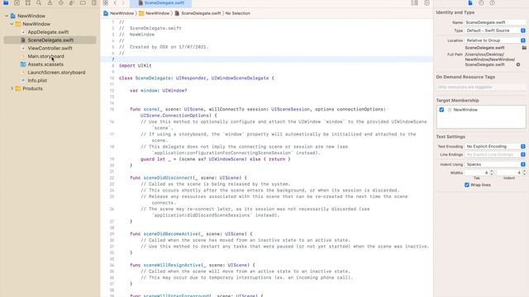Toggle NewWindow target membership checkbox
The height and width of the screenshot is (297, 529).
coord(441,110)
